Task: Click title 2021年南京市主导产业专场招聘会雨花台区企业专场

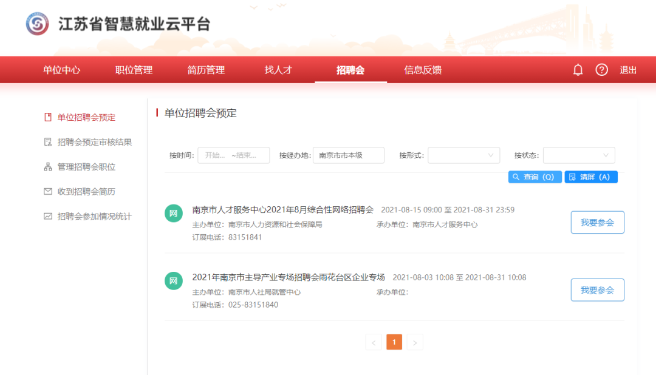Action: tap(289, 277)
